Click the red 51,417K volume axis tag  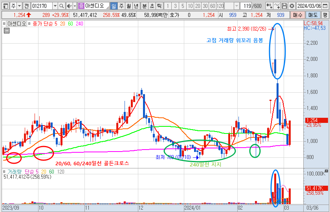tap(317, 188)
